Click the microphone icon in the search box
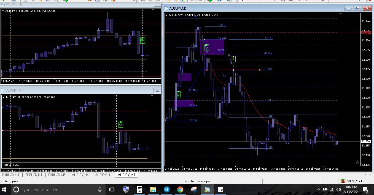The width and height of the screenshot is (374, 195). tap(100, 189)
